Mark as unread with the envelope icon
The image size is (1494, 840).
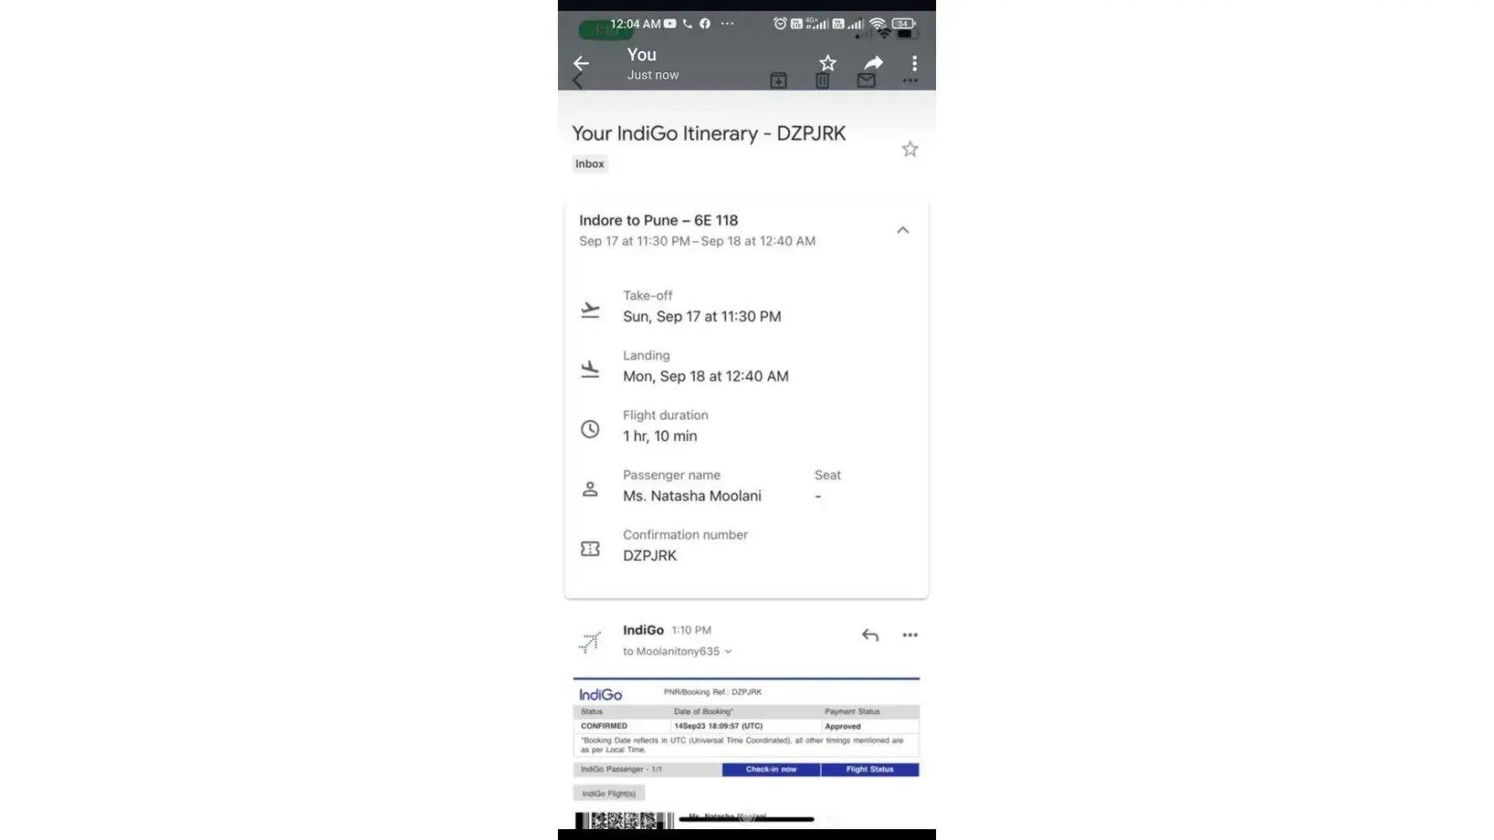click(x=866, y=81)
